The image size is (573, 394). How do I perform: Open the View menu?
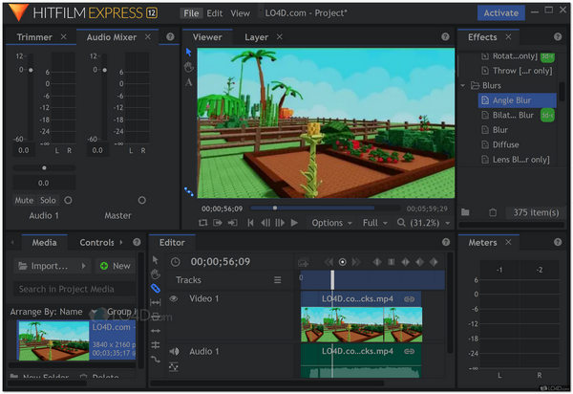tap(240, 13)
